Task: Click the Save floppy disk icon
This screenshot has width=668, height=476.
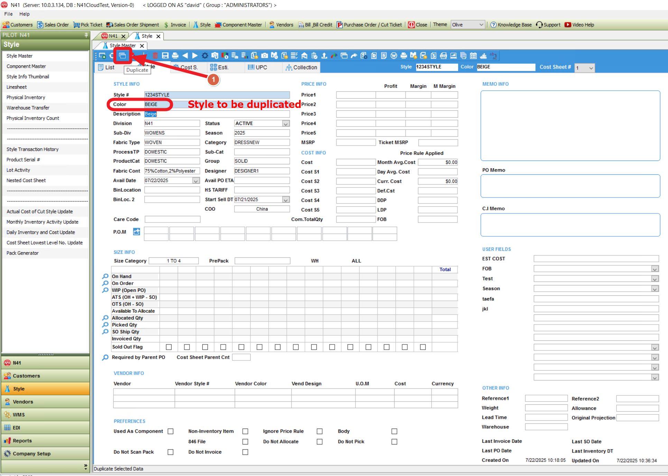Action: click(165, 56)
